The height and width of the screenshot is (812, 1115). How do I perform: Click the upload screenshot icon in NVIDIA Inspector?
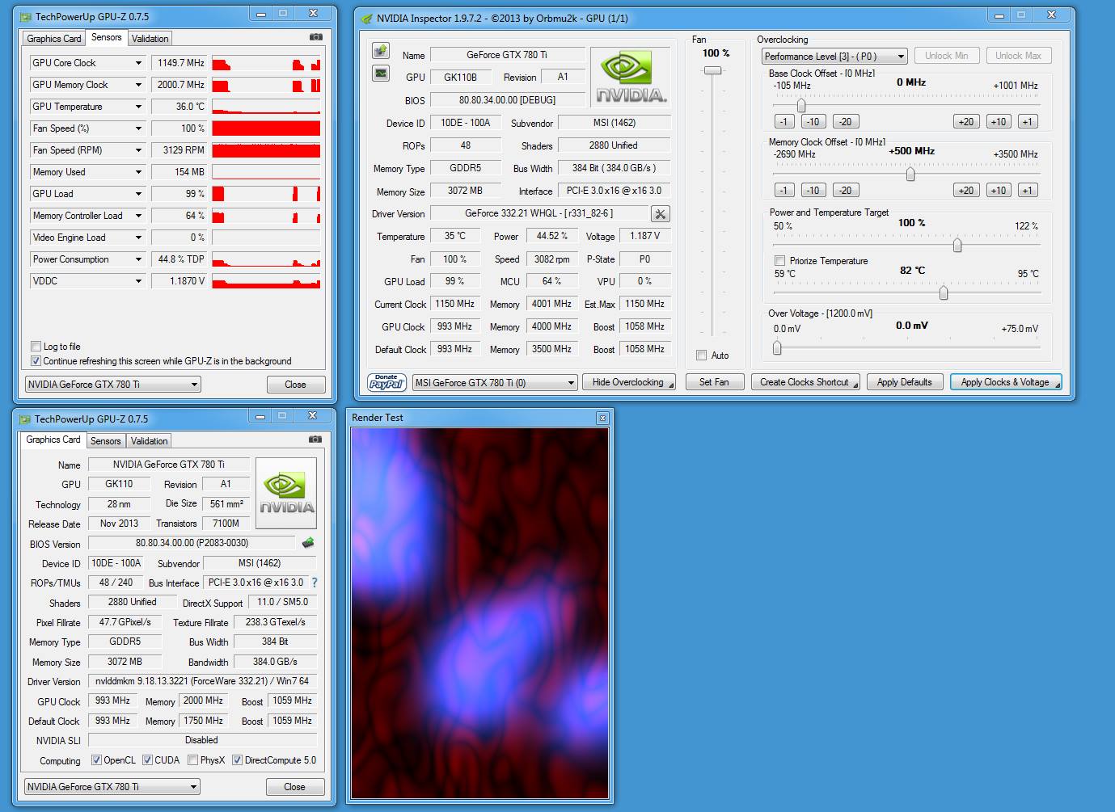pyautogui.click(x=380, y=52)
